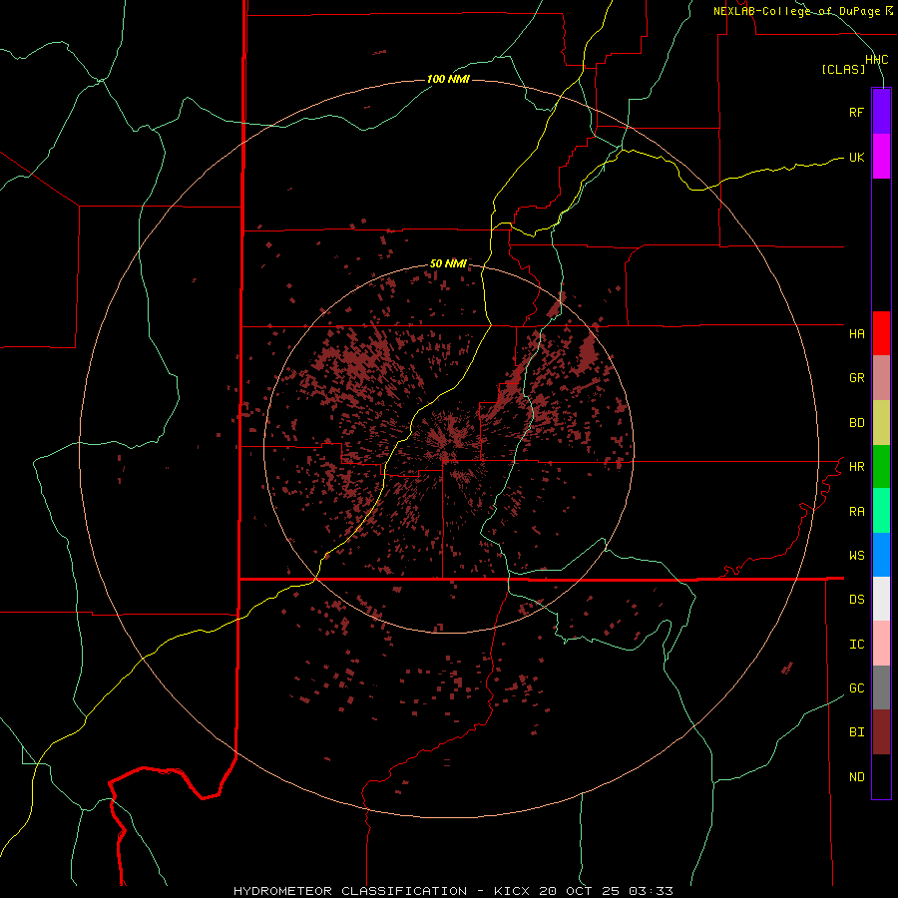The width and height of the screenshot is (898, 898).
Task: Click the GR legend color swatch
Action: click(881, 378)
